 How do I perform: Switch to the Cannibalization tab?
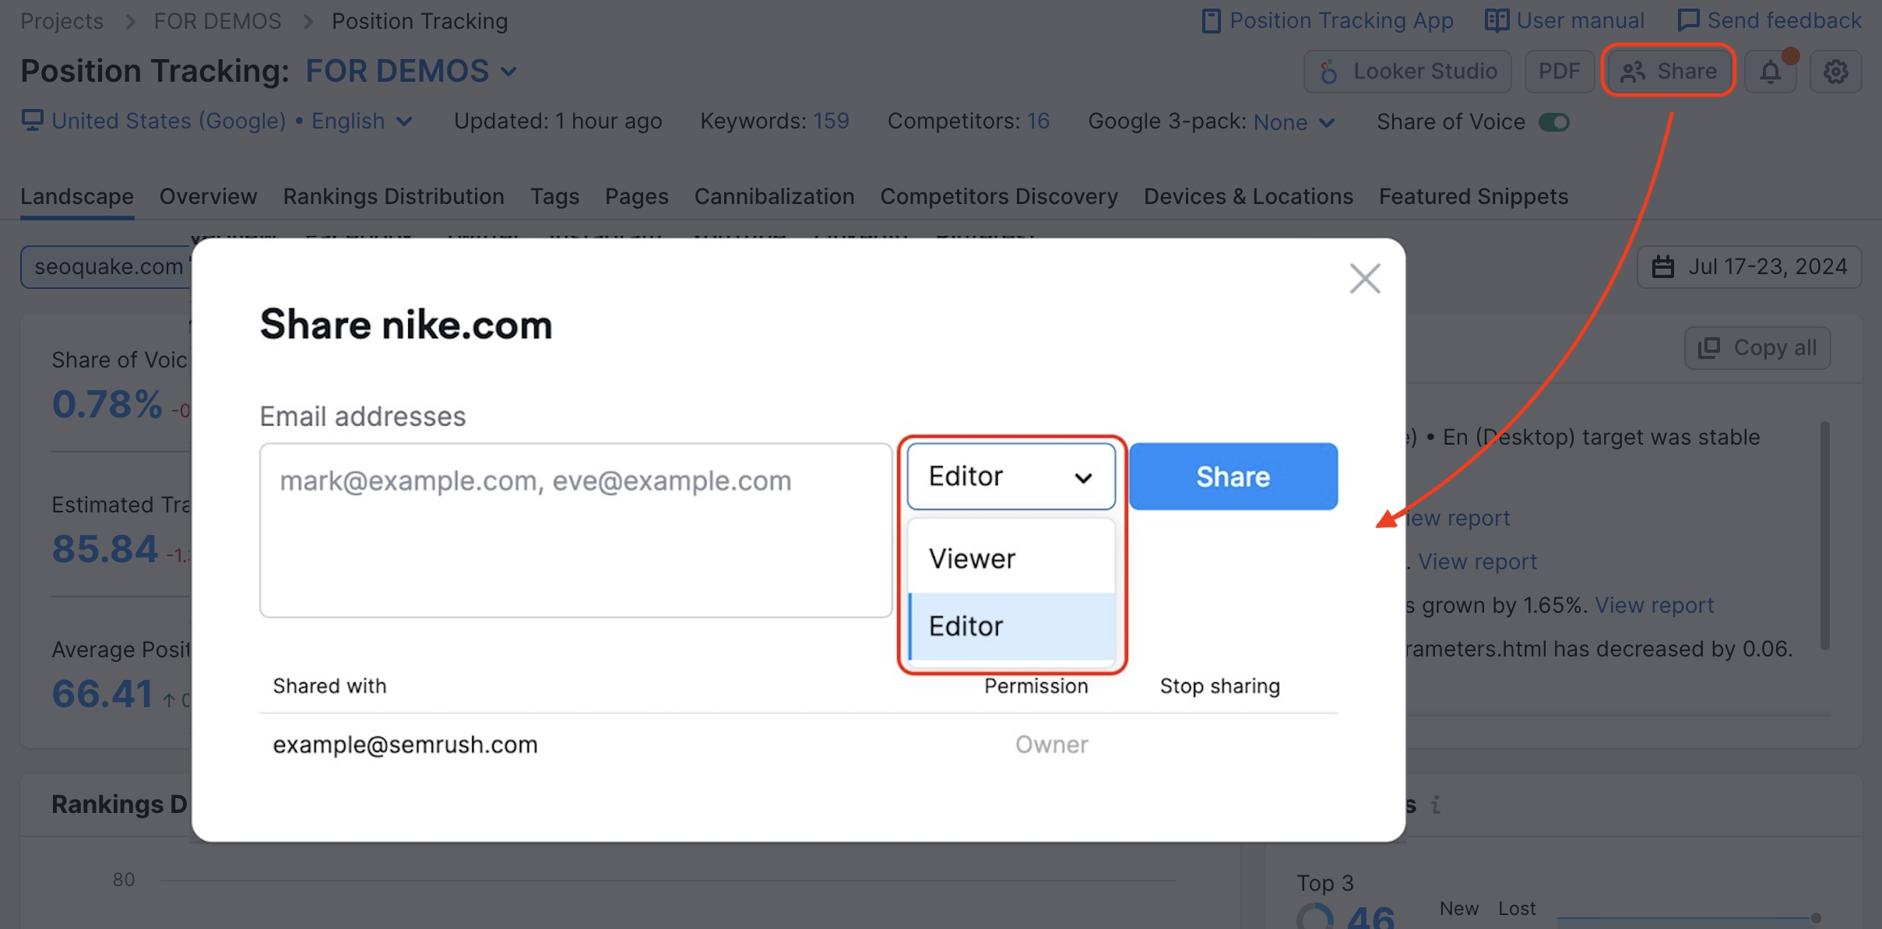774,196
